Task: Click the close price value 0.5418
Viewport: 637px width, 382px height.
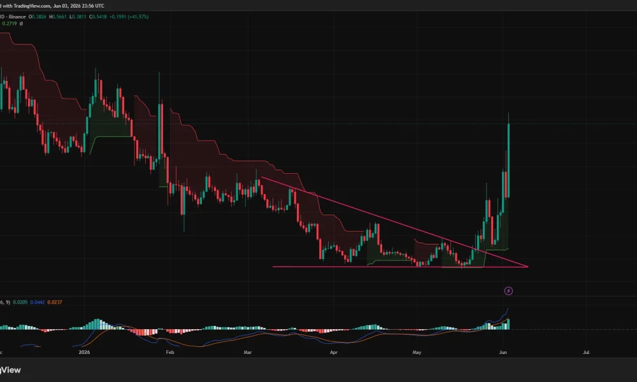Action: (x=98, y=17)
